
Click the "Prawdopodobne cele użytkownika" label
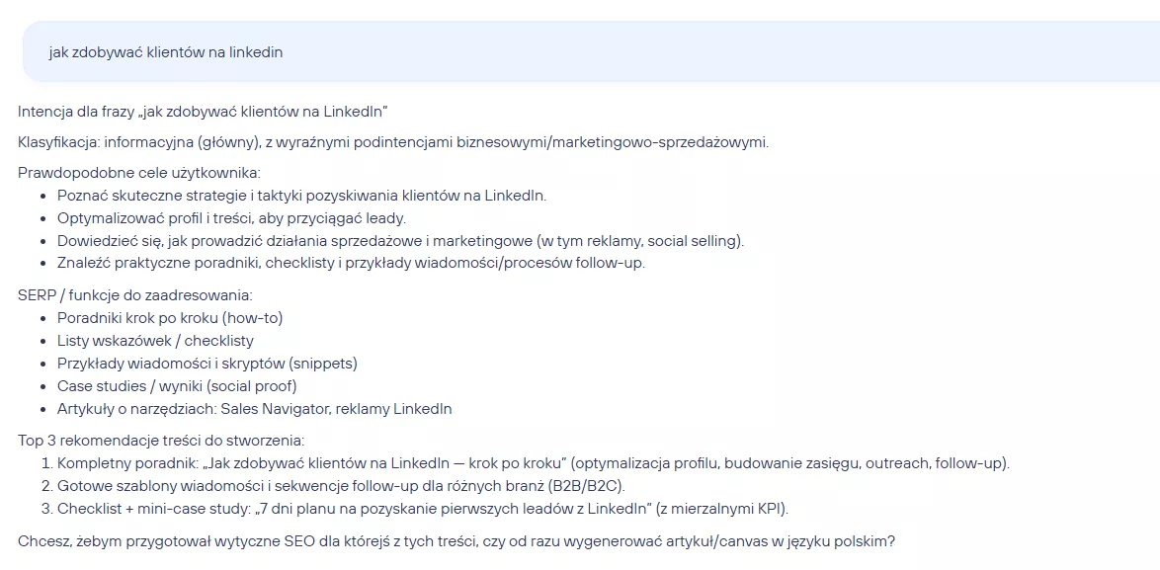(x=139, y=173)
